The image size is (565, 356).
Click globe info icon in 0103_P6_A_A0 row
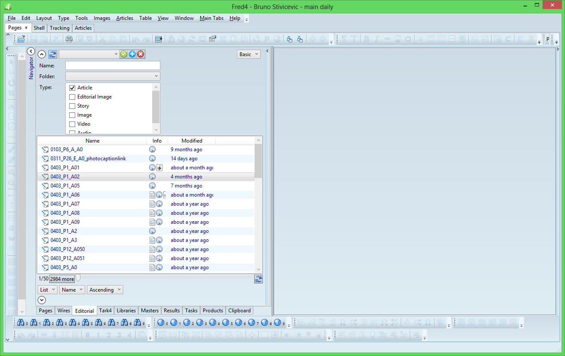pos(152,149)
